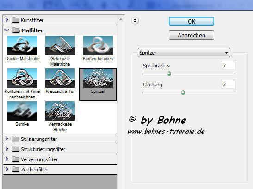Click the Abbrechen button
The image size is (253, 189).
pos(191,35)
